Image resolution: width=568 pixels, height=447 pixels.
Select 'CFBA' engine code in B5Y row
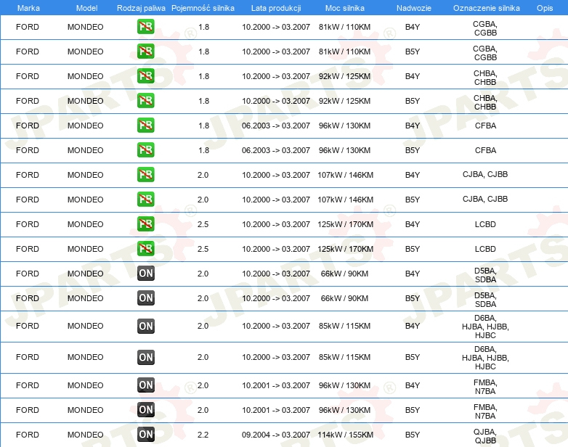click(x=485, y=150)
